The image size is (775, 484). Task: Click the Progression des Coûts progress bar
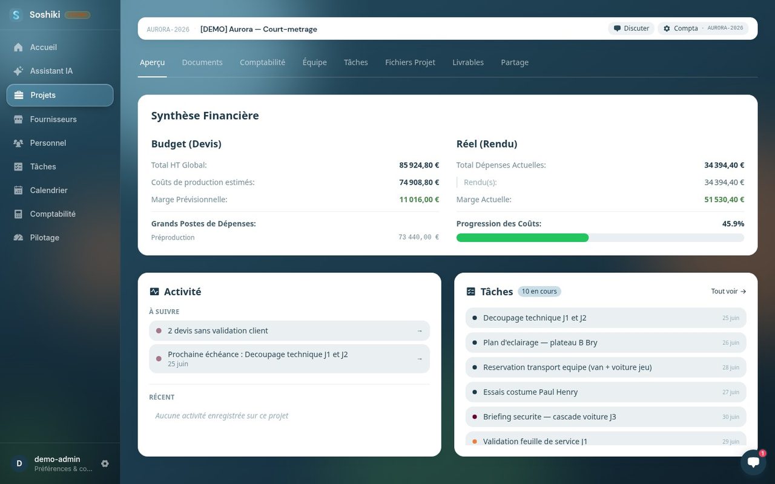pos(600,238)
